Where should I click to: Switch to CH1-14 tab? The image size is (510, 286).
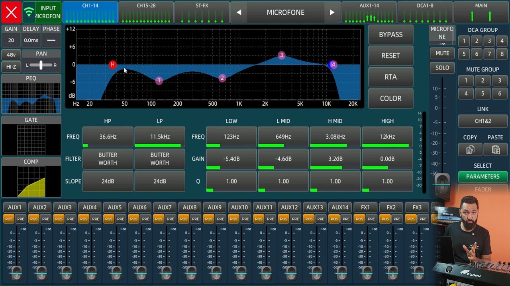click(x=90, y=12)
